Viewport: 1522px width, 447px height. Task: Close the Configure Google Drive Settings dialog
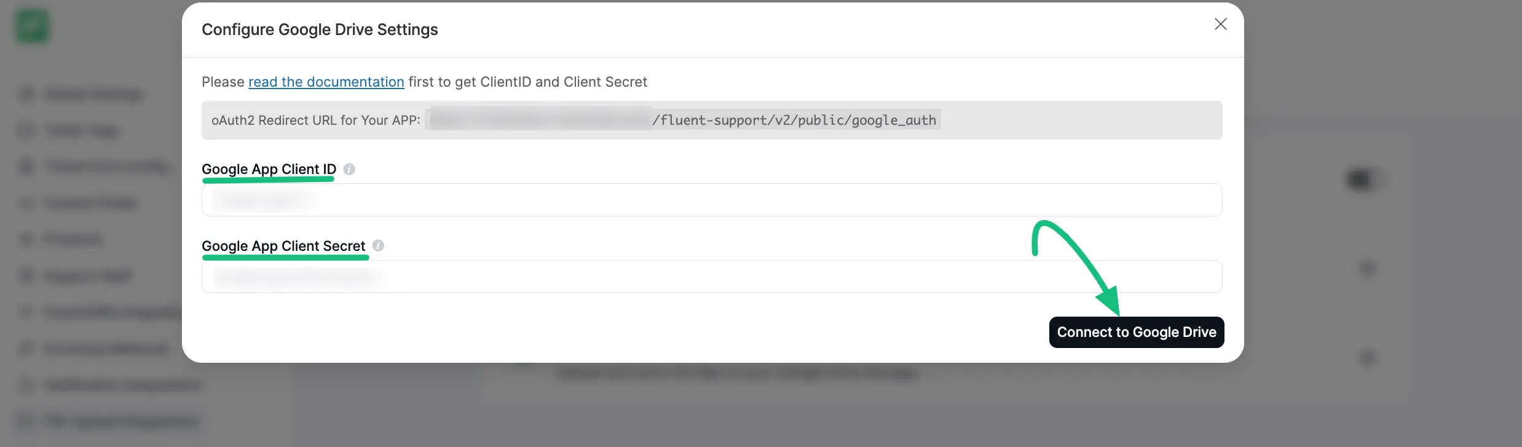(1220, 24)
